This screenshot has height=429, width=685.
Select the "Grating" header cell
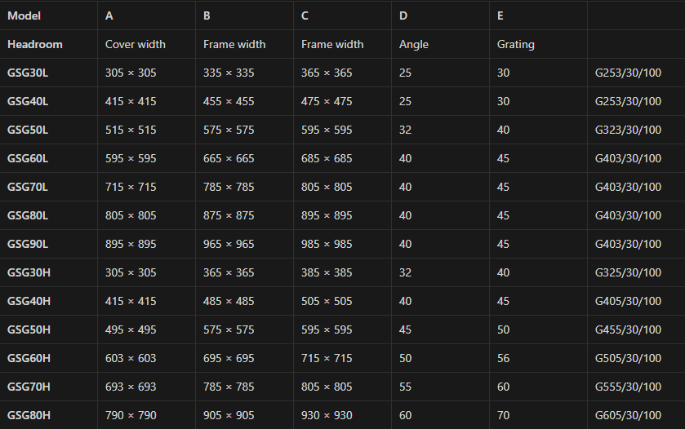(516, 44)
